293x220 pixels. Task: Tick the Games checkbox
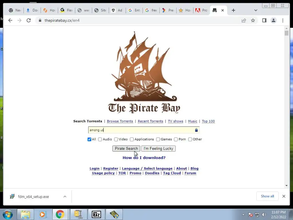(x=158, y=140)
